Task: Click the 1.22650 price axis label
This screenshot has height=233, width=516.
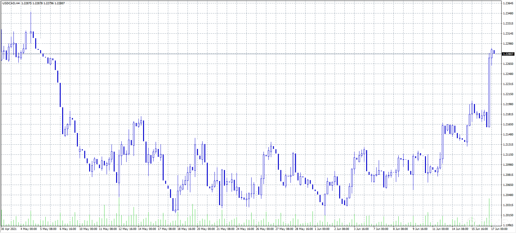Action: (x=508, y=64)
